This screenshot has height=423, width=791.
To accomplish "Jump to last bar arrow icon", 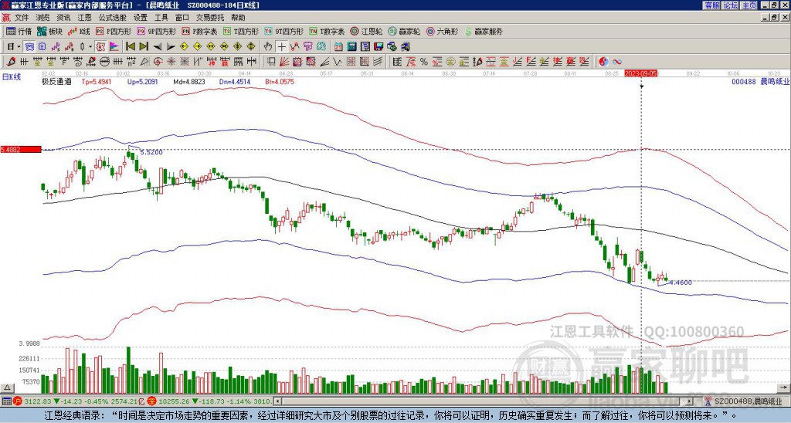I will click(x=143, y=46).
